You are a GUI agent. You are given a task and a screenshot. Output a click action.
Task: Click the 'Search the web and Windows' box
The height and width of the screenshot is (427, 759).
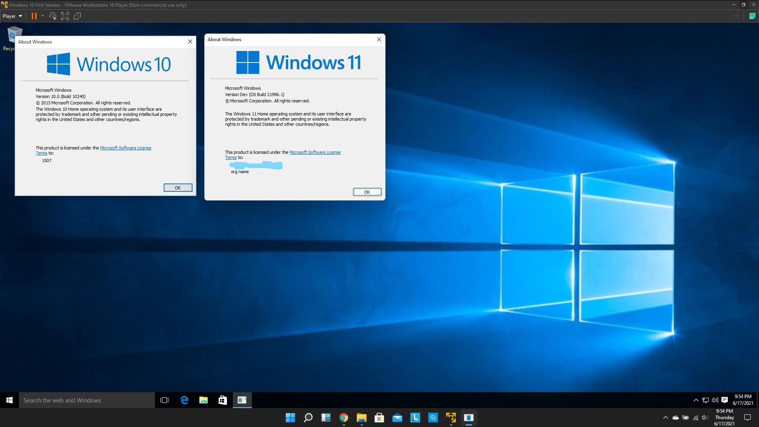click(87, 400)
